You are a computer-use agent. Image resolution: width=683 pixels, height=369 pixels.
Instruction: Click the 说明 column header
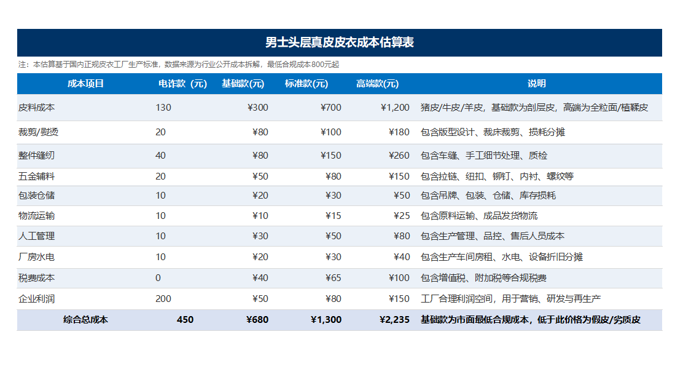point(537,84)
